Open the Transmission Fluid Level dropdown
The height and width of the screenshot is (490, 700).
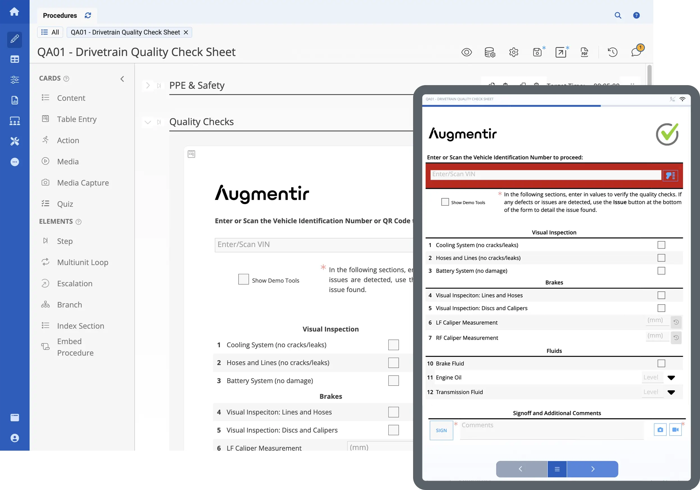671,393
